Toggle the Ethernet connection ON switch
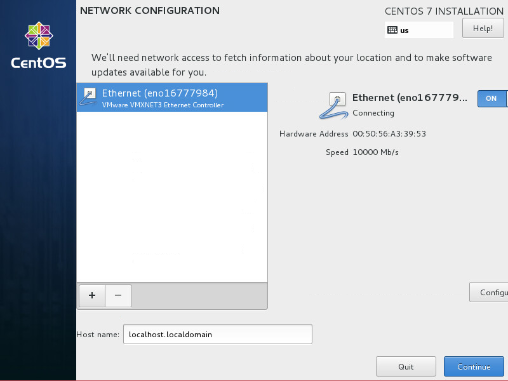 coord(493,98)
